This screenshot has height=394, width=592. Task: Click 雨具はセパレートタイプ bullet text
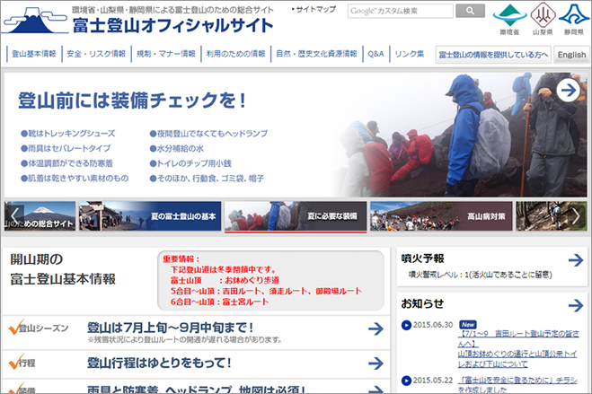tap(66, 149)
